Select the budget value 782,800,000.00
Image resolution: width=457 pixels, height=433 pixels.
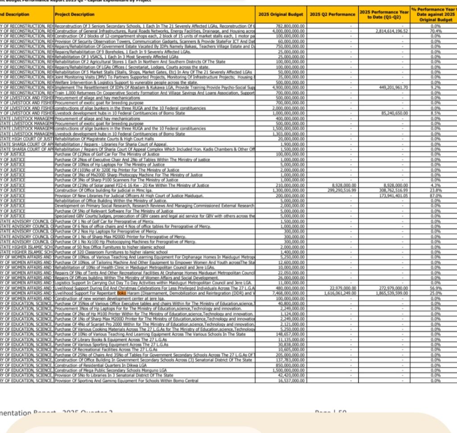(290, 26)
